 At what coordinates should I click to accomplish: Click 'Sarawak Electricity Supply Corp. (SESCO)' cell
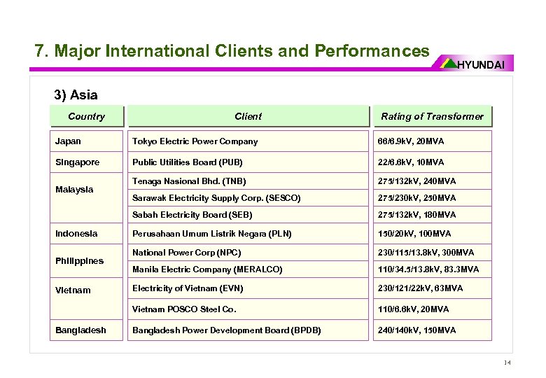[x=248, y=198]
